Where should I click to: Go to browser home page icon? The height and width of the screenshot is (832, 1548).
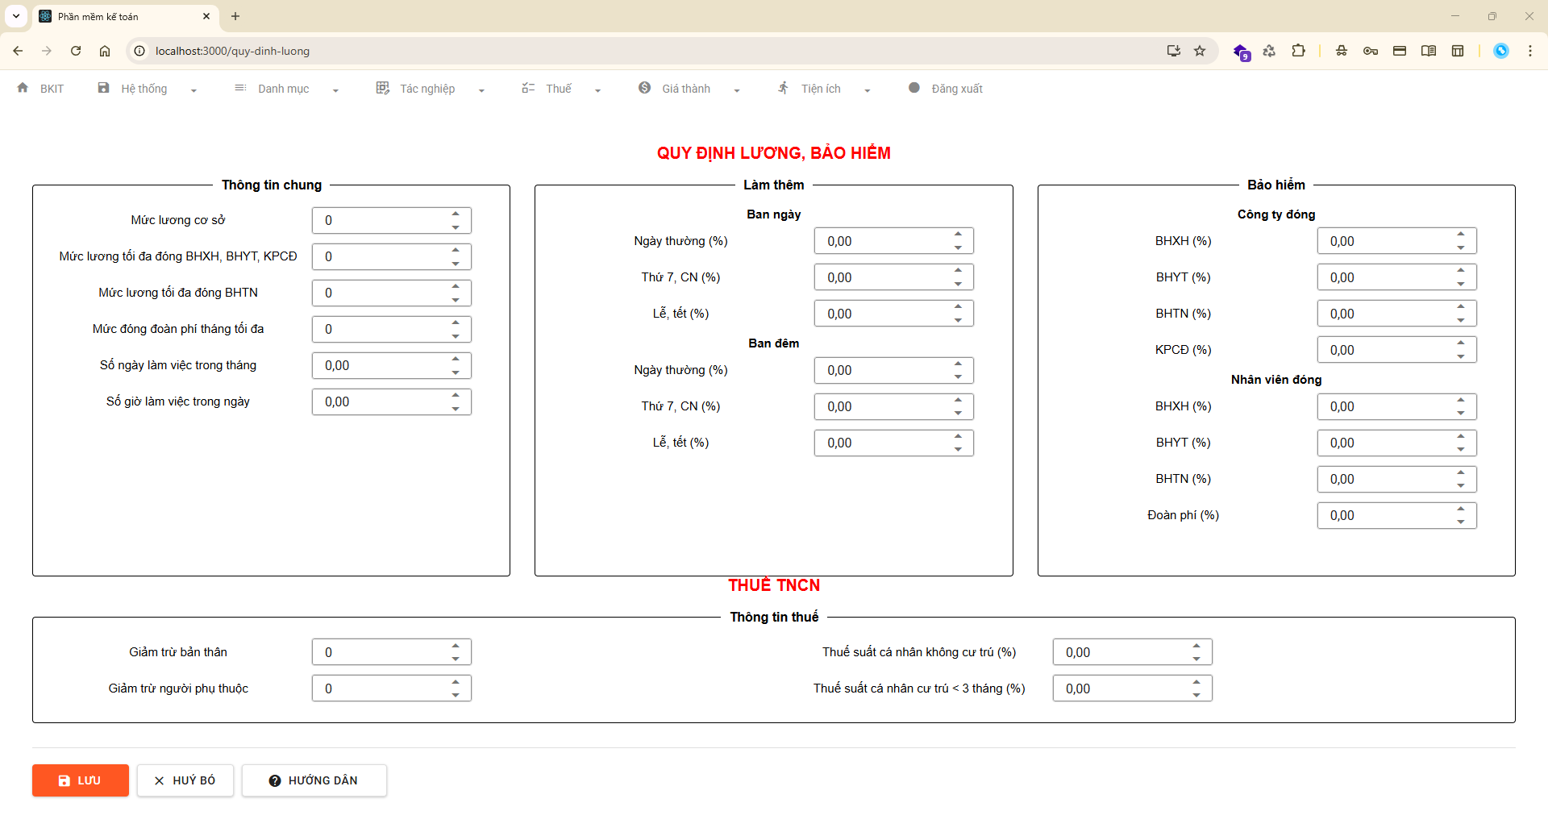point(105,51)
